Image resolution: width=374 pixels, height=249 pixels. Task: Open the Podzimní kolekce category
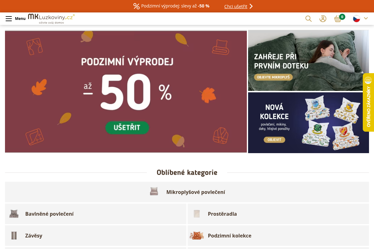coord(278,236)
